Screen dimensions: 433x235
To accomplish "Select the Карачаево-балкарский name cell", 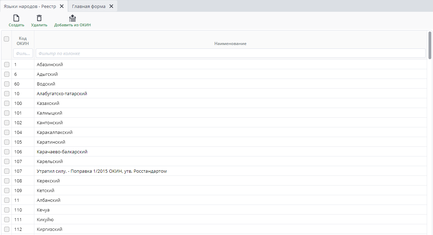I will point(230,152).
